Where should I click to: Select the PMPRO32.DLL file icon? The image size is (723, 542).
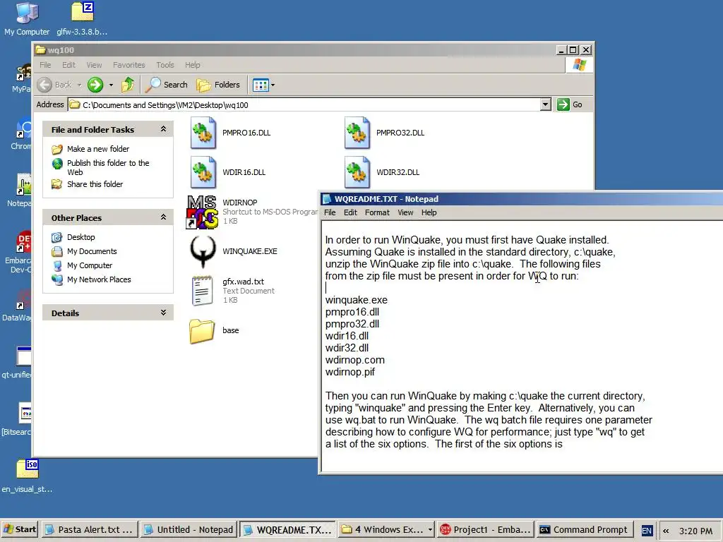[x=357, y=133]
